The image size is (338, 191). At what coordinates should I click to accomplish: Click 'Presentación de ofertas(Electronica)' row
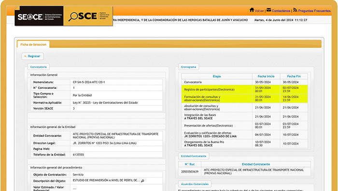click(245, 126)
